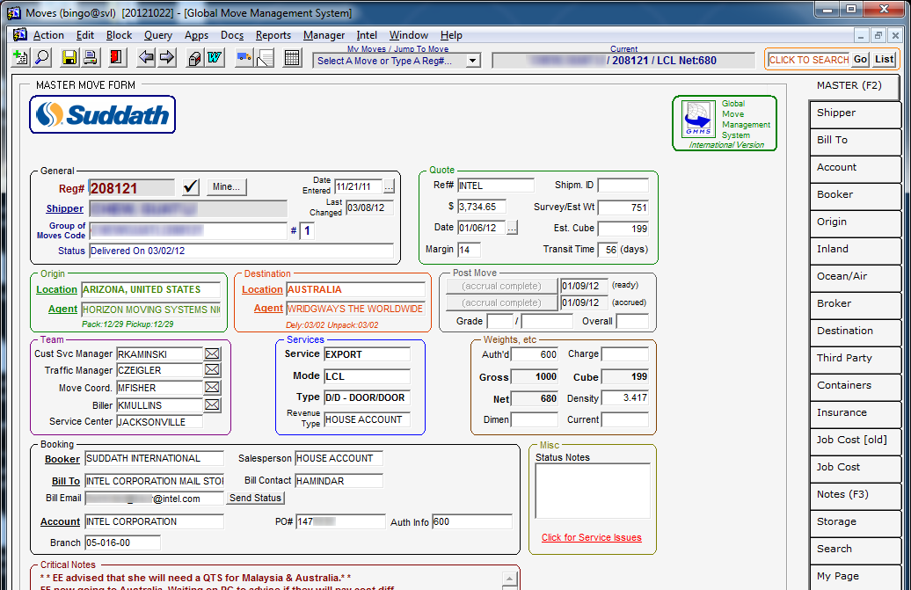Click the Critical Notes scrollbar up arrow
This screenshot has width=911, height=590.
[x=509, y=579]
